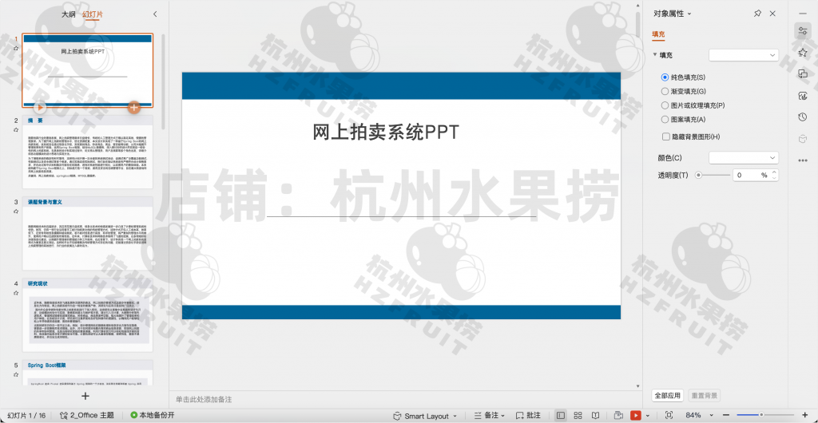Switch to slide sorter grid view icon
Image resolution: width=818 pixels, height=423 pixels.
(x=578, y=415)
